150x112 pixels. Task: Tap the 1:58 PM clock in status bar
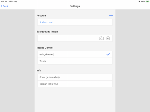point(4,1)
